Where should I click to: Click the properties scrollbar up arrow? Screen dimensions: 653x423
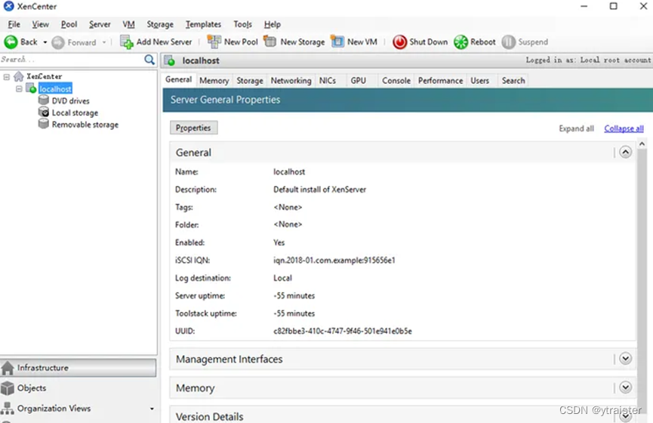click(642, 144)
